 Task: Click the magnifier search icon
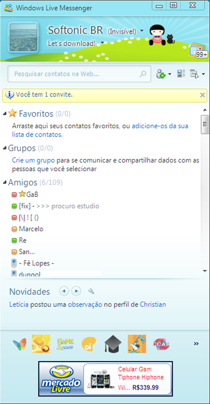tap(143, 74)
